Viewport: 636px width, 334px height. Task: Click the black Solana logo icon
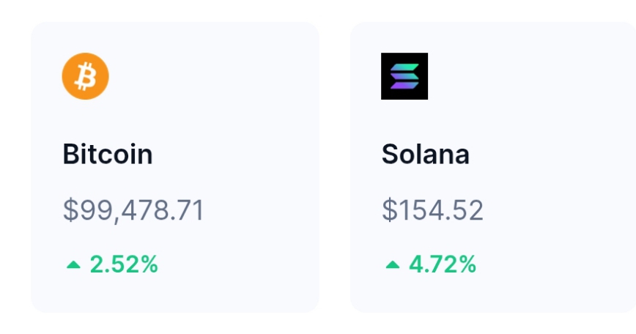click(404, 76)
